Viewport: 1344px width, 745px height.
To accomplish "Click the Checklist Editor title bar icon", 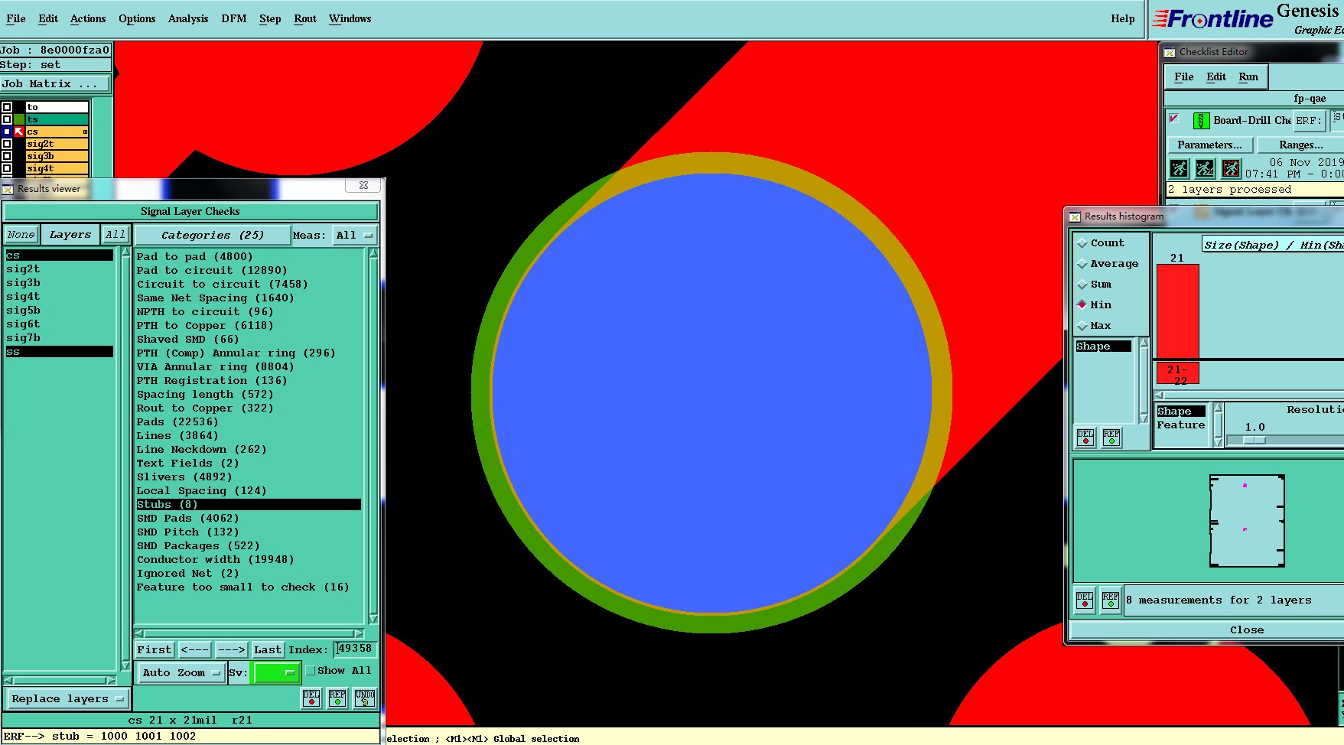I will (x=1170, y=52).
